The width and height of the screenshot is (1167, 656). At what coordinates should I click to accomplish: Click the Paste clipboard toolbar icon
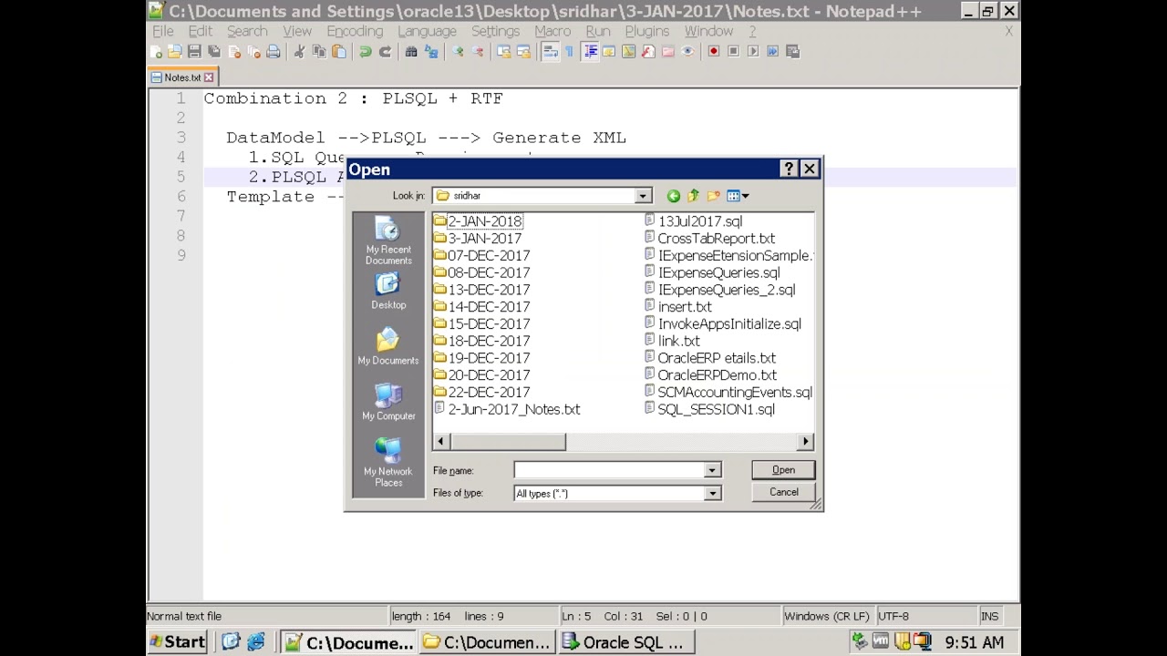339,52
